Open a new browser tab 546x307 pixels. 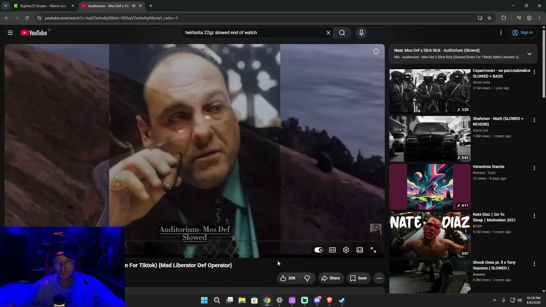coord(151,6)
